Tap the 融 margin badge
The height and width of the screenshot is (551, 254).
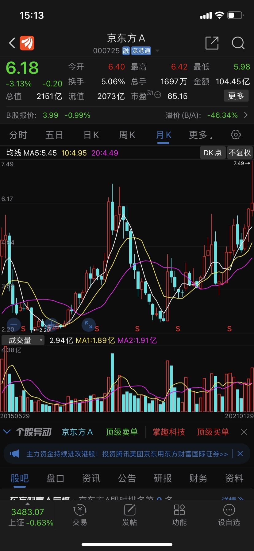click(x=126, y=51)
